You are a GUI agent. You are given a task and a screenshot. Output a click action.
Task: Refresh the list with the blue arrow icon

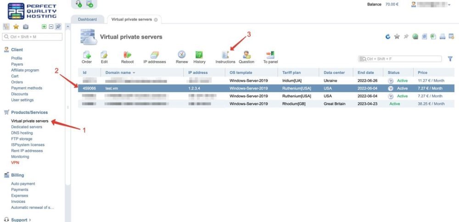(x=388, y=37)
